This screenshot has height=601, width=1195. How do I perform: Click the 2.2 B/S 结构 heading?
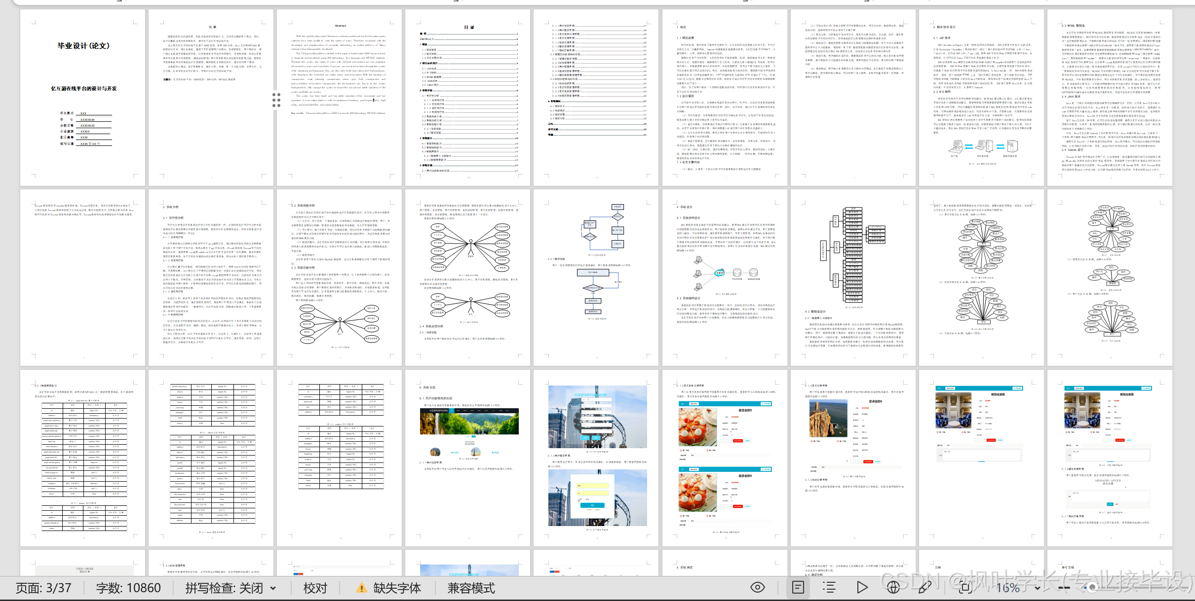pyautogui.click(x=942, y=92)
